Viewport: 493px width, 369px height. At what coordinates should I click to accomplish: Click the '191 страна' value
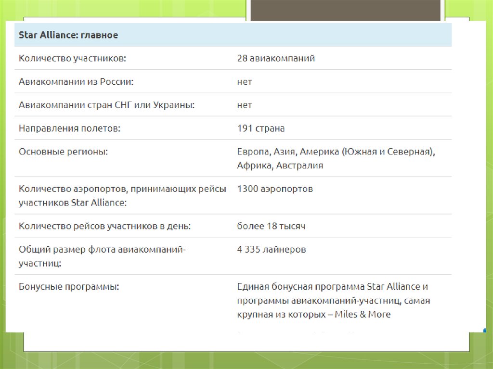[261, 128]
